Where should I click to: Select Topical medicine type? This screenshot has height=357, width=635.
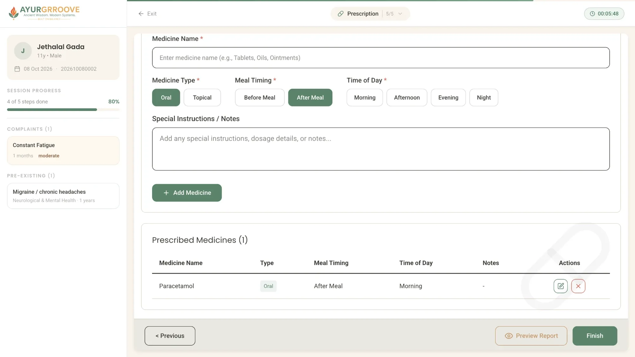pos(202,98)
